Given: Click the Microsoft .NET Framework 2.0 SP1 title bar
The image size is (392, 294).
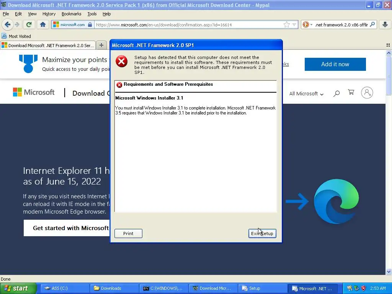Looking at the screenshot, I should click(196, 45).
